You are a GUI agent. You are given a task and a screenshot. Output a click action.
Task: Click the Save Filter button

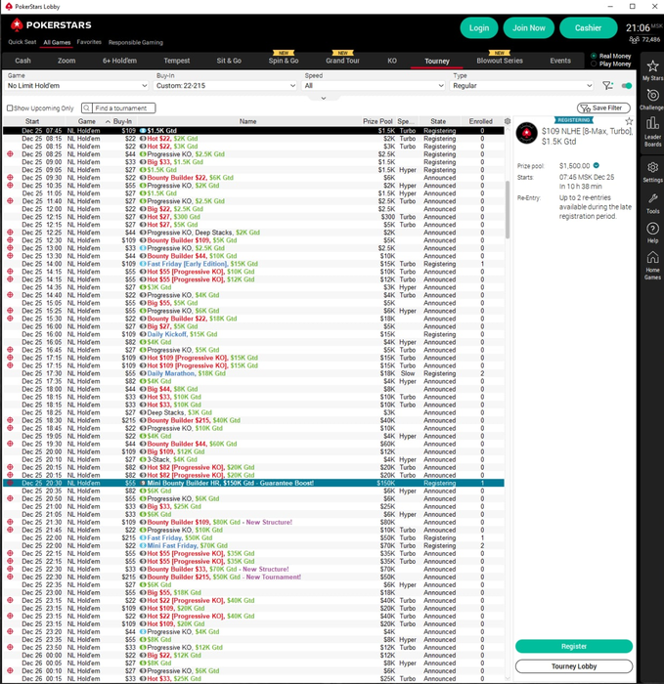(x=603, y=107)
